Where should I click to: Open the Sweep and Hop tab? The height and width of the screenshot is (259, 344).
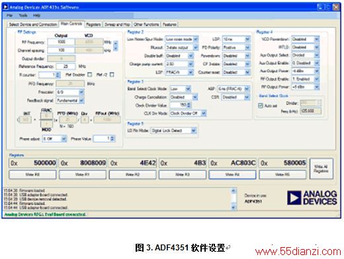coord(117,24)
